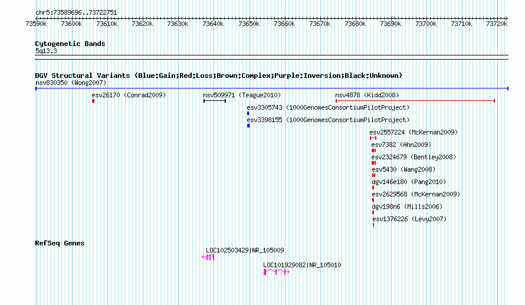This screenshot has width=525, height=305.
Task: Click the 73660k ruler tick label
Action: (x=284, y=24)
